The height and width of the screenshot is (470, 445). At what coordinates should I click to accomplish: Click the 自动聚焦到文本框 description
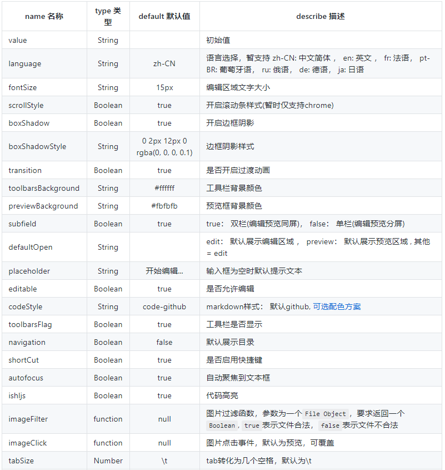pos(238,378)
